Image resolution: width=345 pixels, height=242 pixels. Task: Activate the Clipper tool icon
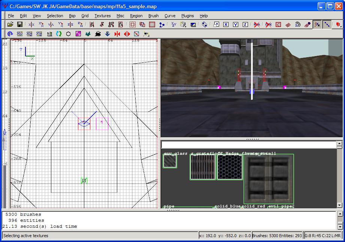pyautogui.click(x=162, y=24)
